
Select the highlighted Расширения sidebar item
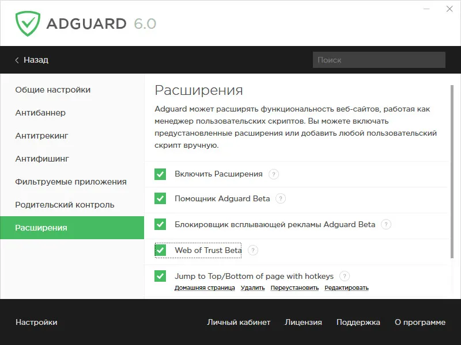coord(72,228)
